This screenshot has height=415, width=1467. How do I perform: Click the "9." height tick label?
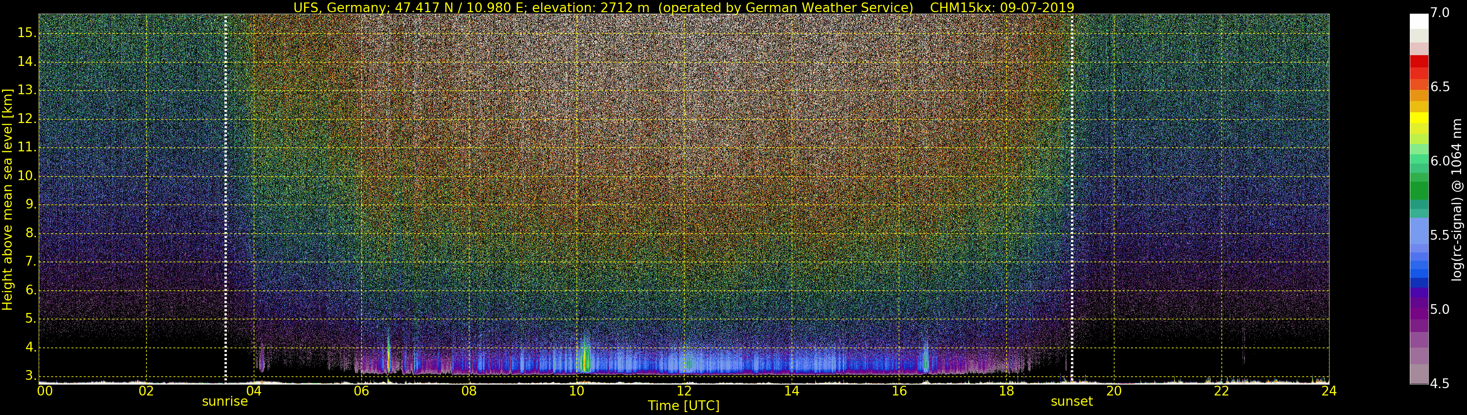(x=30, y=205)
